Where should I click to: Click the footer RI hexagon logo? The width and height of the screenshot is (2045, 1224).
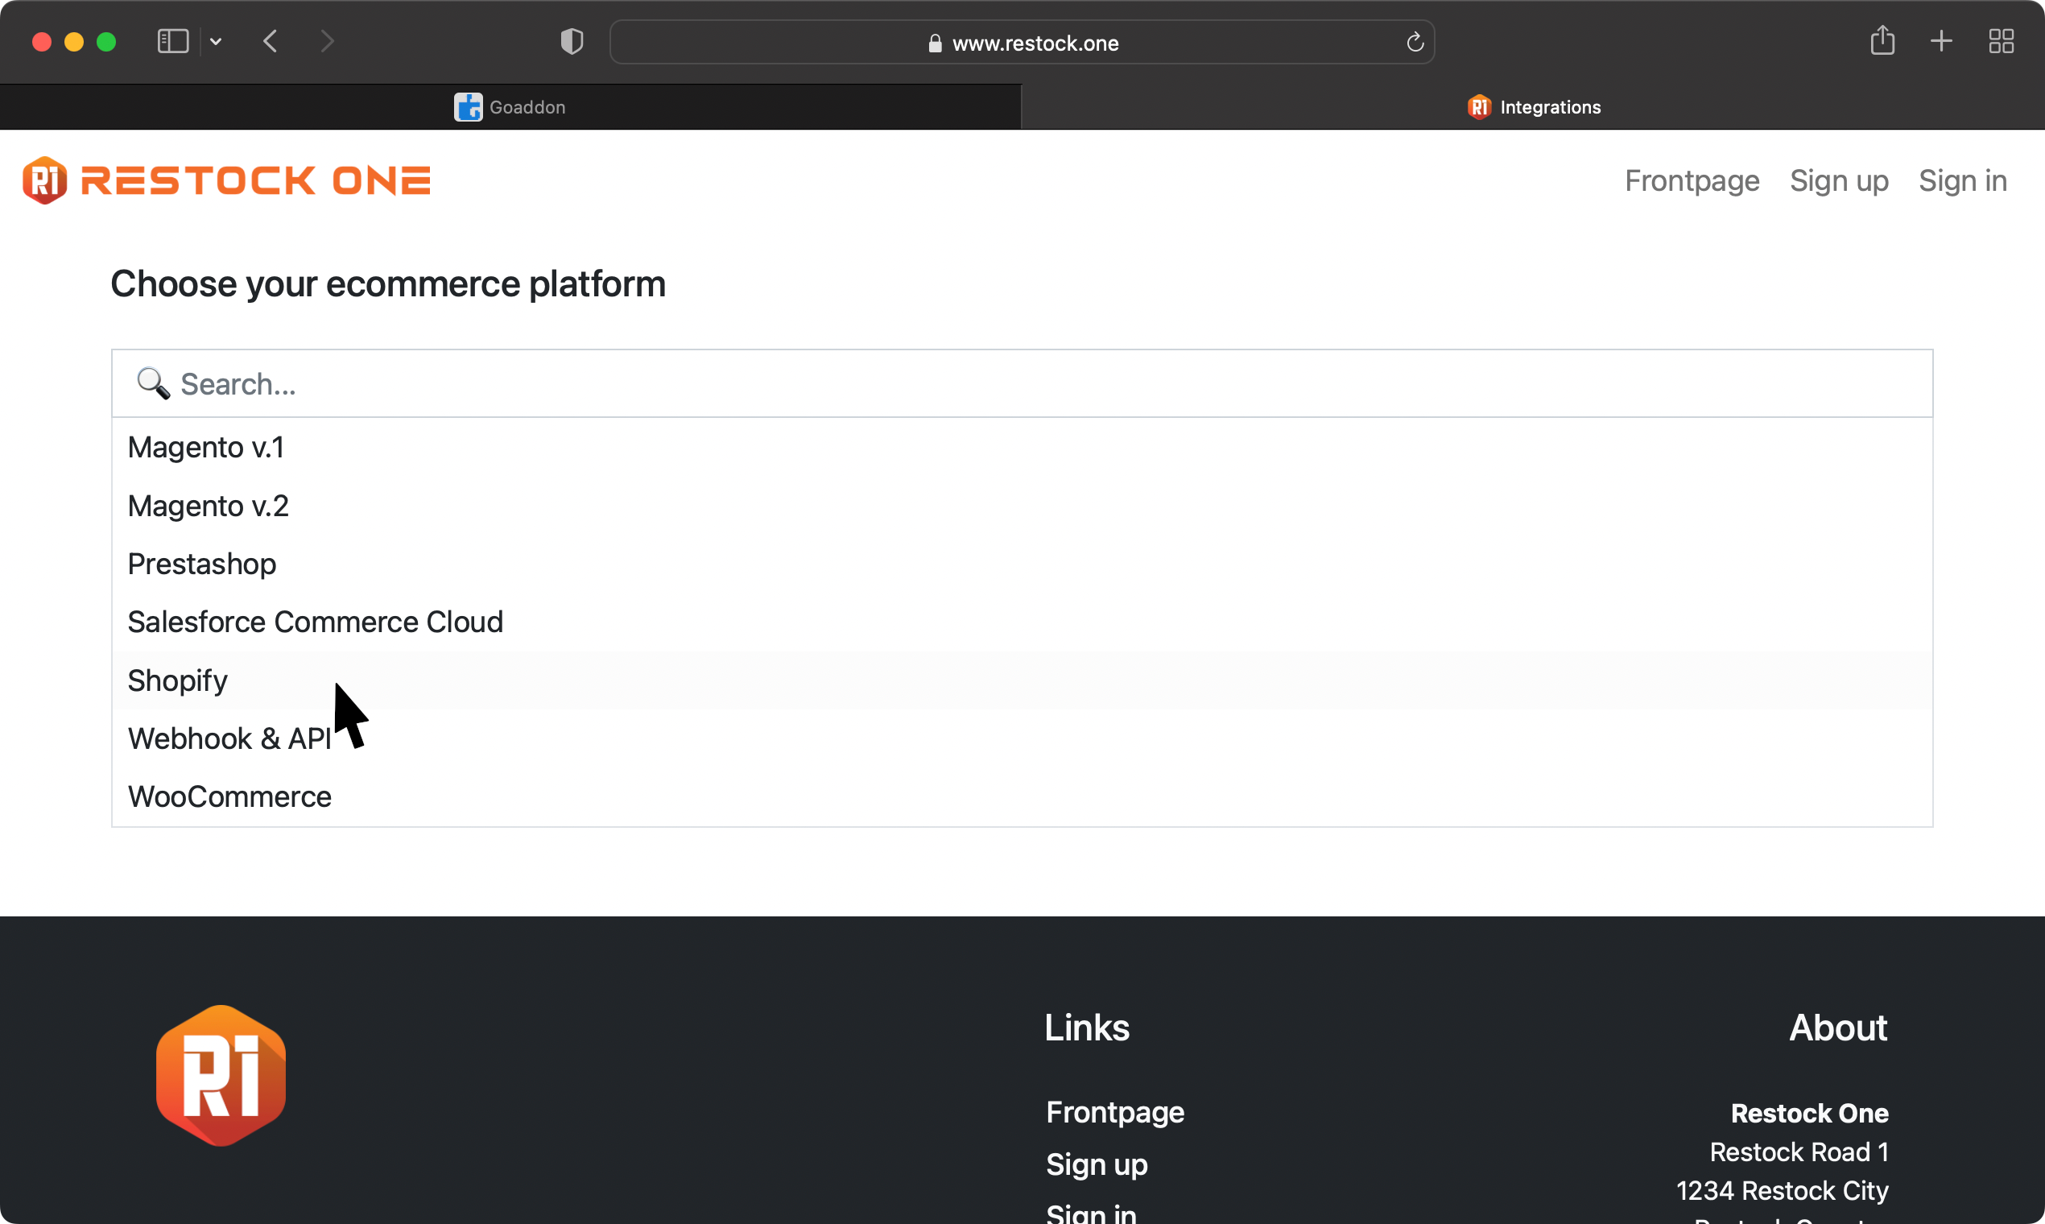click(x=221, y=1075)
